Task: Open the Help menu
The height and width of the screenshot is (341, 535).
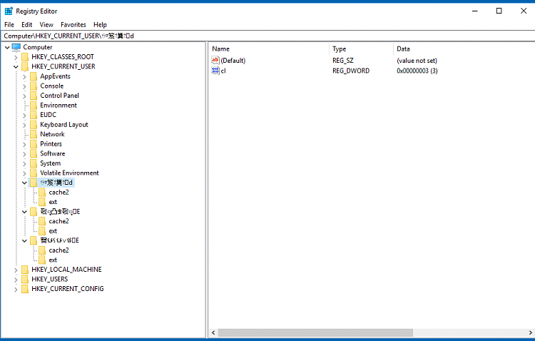Action: [x=100, y=24]
